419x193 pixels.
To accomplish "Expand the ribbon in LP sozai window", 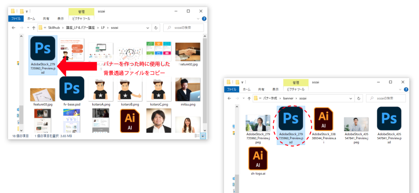I will pos(198,19).
